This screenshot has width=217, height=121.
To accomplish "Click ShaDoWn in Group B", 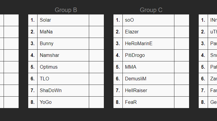I will [x=51, y=90].
